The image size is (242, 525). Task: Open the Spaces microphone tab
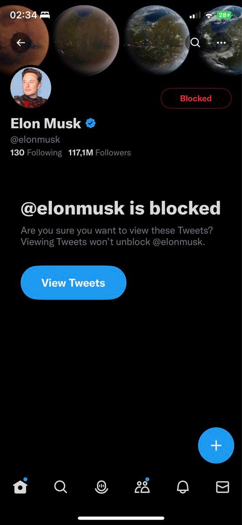pyautogui.click(x=101, y=487)
